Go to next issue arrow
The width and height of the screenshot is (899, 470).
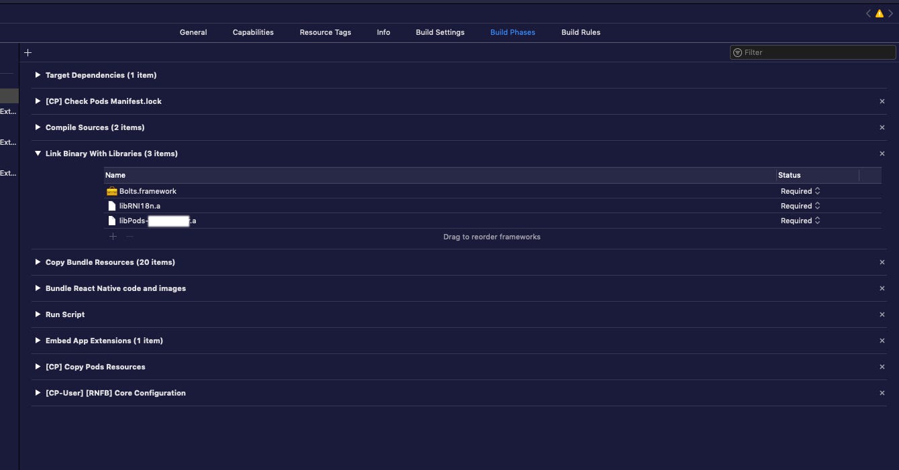890,13
